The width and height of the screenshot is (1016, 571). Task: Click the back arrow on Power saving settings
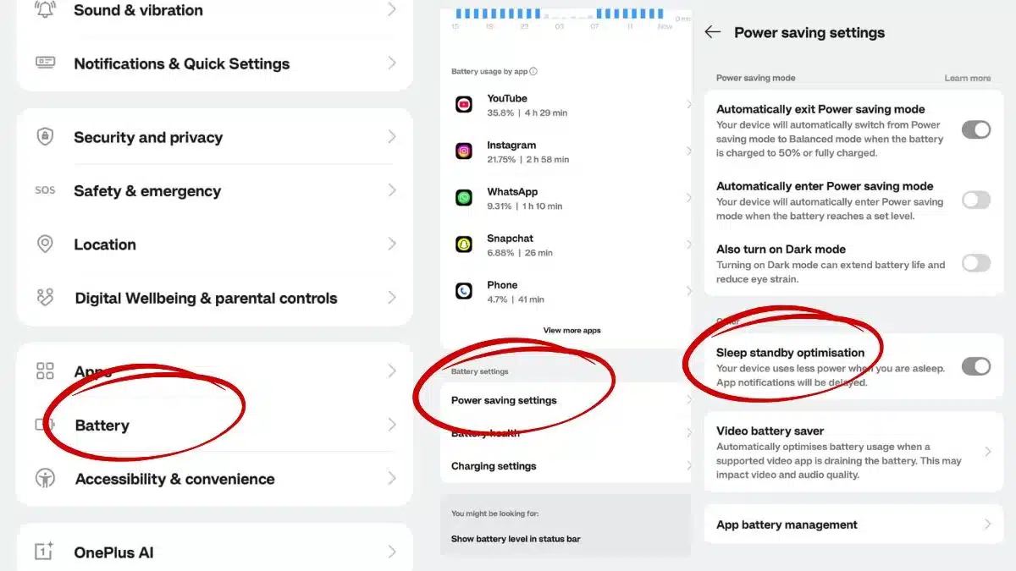[x=712, y=32]
